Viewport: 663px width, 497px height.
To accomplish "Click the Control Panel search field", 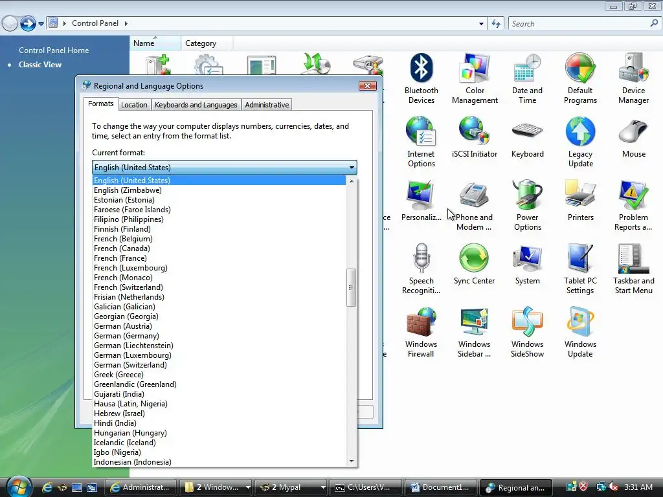I will tap(584, 24).
